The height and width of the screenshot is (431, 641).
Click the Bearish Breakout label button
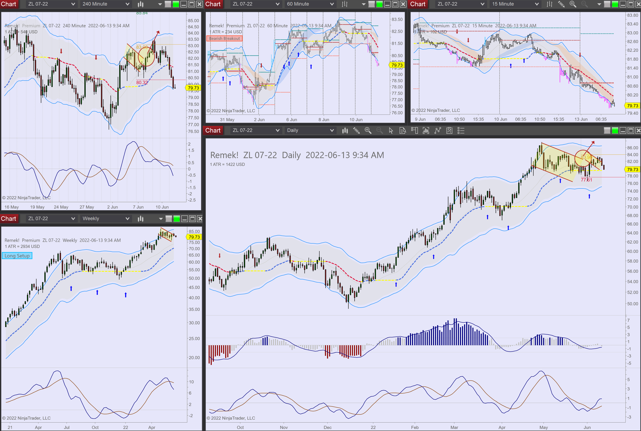(224, 38)
